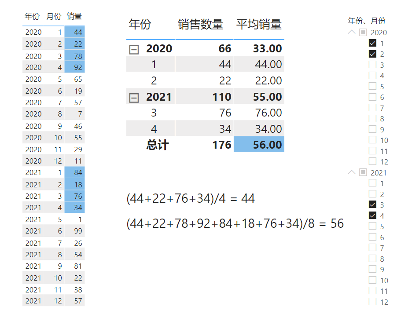The height and width of the screenshot is (314, 412).
Task: Toggle the 2021 year checkbox in slicer
Action: click(363, 172)
